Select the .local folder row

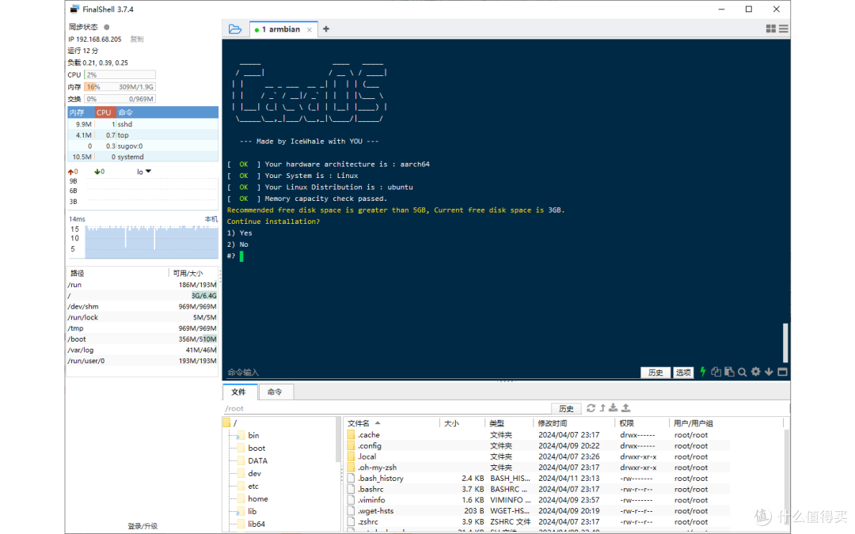pos(537,456)
